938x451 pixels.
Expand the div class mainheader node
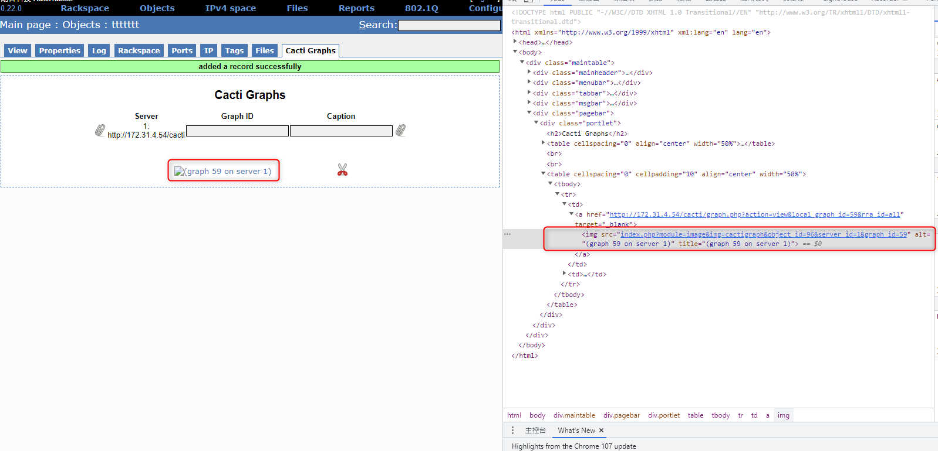point(529,73)
